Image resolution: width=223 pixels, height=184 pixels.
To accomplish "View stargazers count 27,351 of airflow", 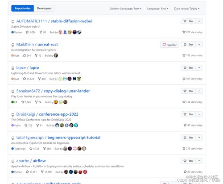I will (31, 172).
